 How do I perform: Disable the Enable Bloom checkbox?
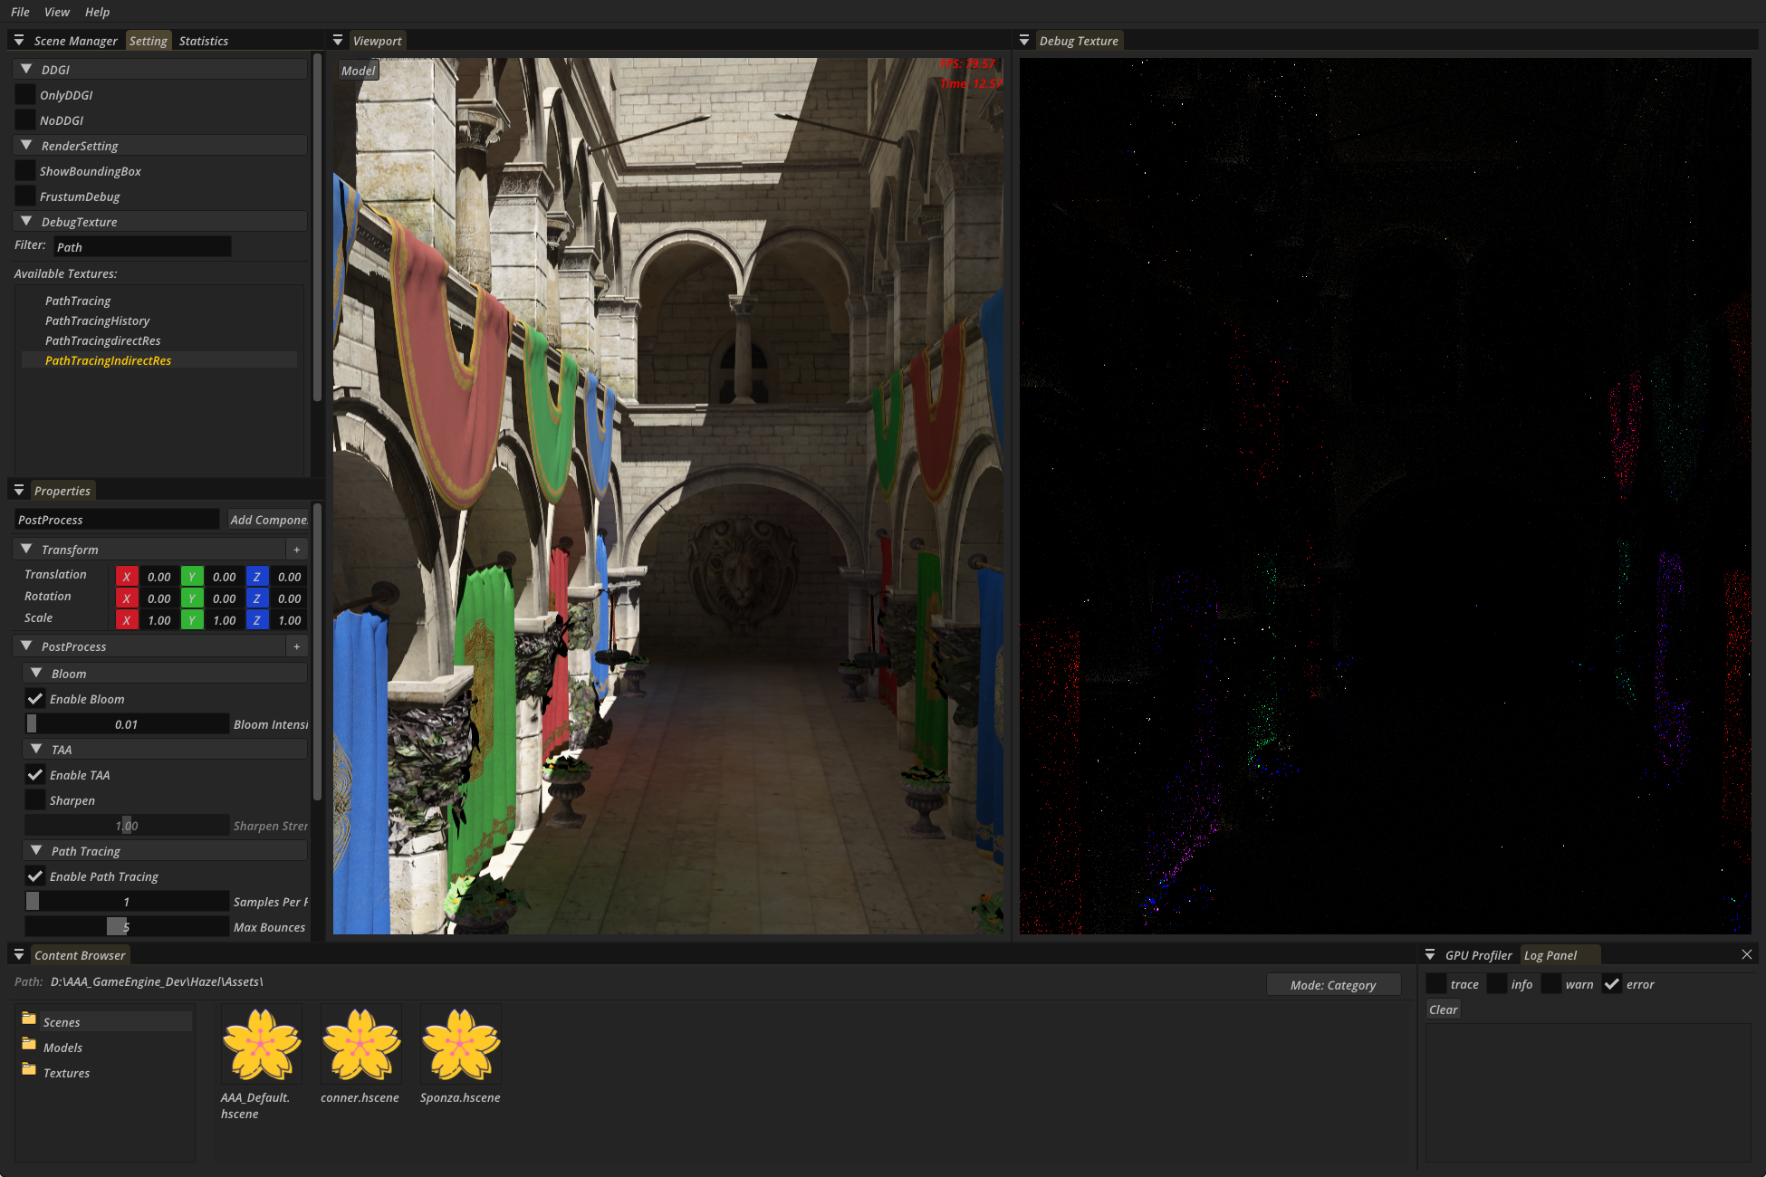tap(35, 699)
